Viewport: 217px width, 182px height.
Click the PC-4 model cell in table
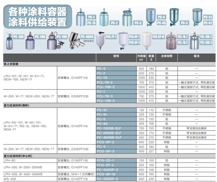[116, 147]
